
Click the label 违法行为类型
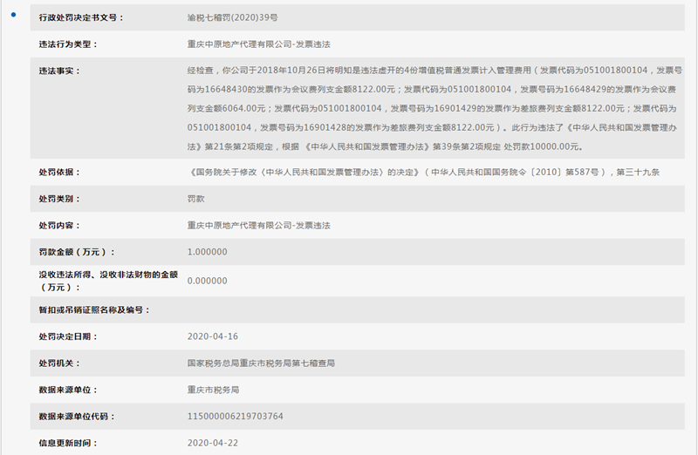(68, 44)
